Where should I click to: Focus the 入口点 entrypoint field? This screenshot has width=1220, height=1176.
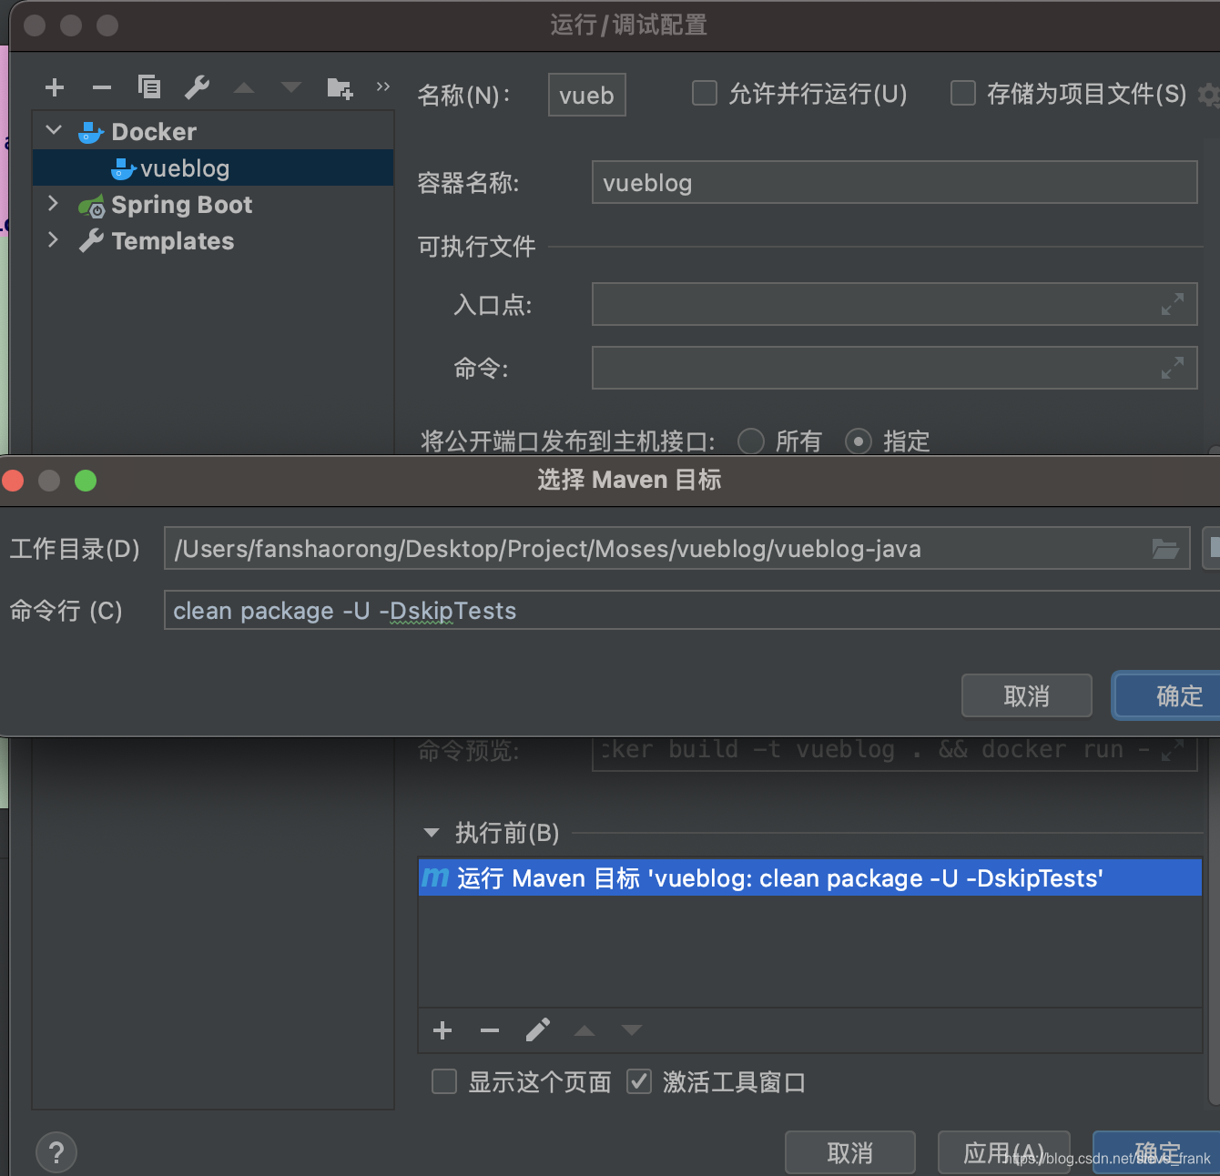click(894, 304)
